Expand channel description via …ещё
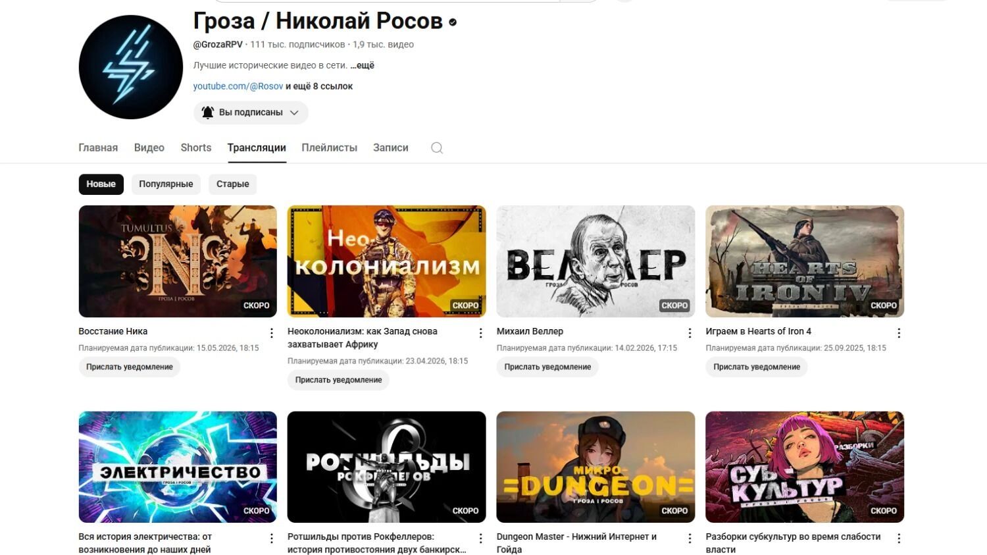Image resolution: width=987 pixels, height=555 pixels. pyautogui.click(x=362, y=65)
